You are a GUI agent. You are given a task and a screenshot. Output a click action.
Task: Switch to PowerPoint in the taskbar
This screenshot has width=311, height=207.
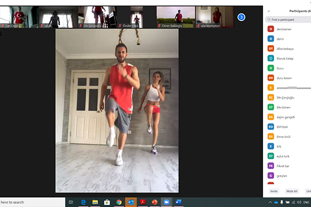click(155, 202)
